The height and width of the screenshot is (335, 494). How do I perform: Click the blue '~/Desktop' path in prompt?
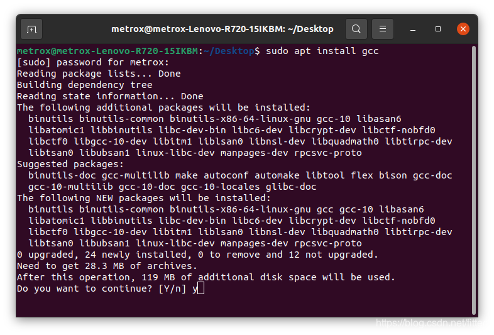(229, 51)
